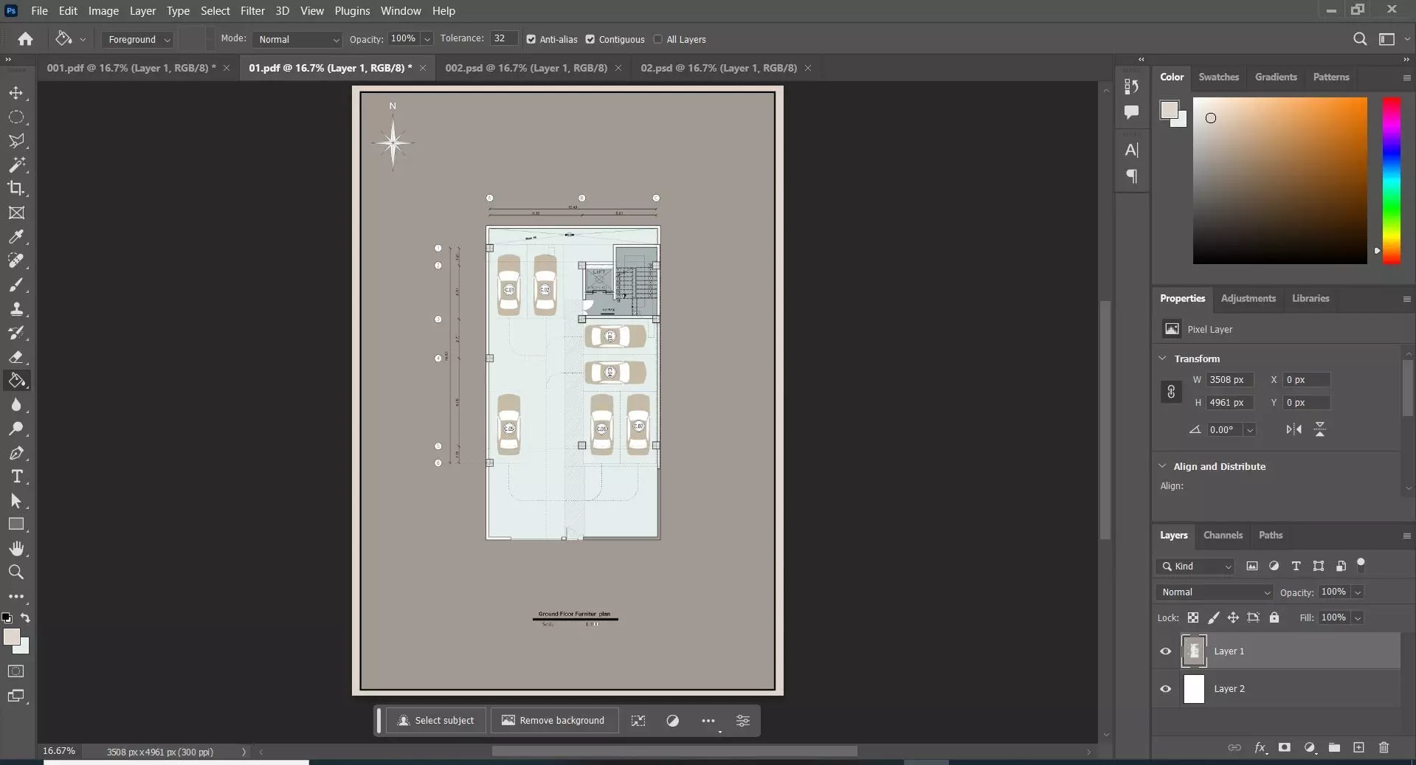Toggle lock transparent pixels

pos(1193,617)
